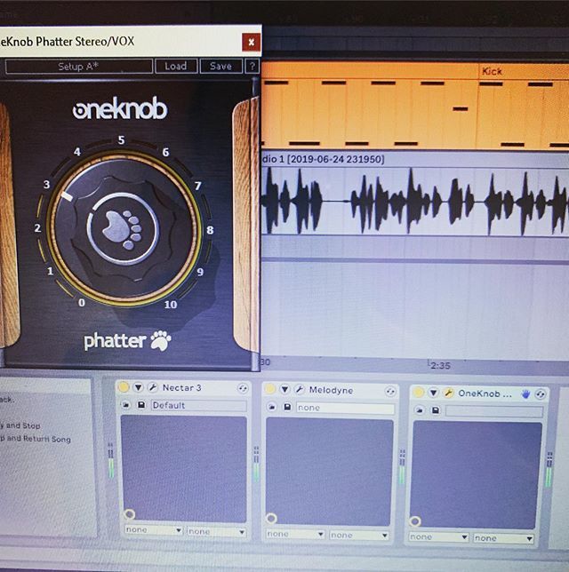Image resolution: width=569 pixels, height=572 pixels.
Task: Open OneKnob device second none dropdown
Action: pos(503,538)
